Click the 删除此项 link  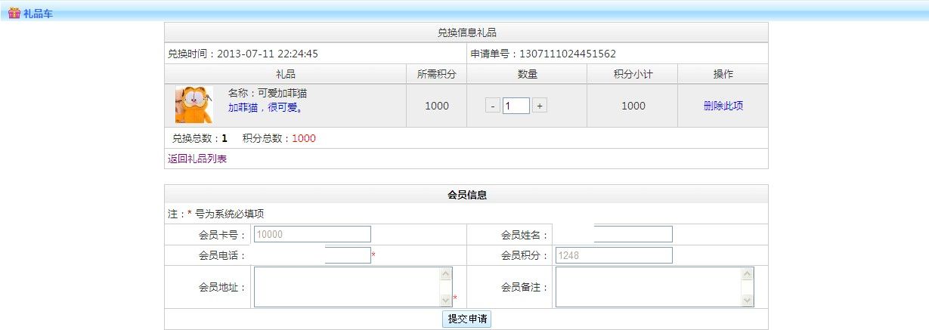(723, 106)
